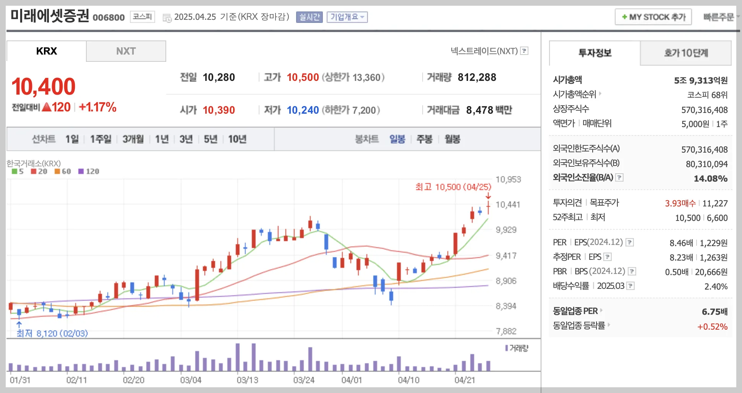This screenshot has height=393, width=742.
Task: Click arrow icon next to 동일업종 등락률
Action: click(x=609, y=325)
